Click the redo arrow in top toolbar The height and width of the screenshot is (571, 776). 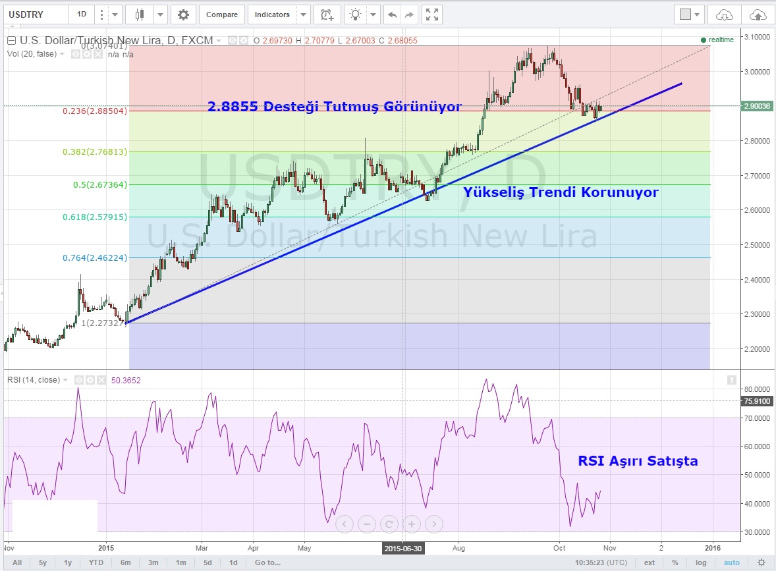[410, 14]
